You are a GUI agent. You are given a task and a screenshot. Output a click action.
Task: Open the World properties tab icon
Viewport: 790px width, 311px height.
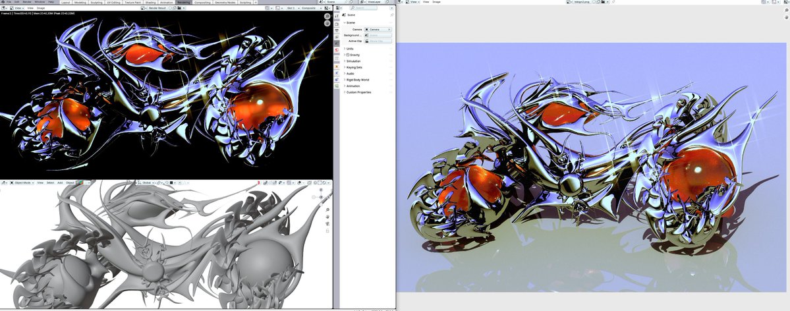tap(337, 50)
